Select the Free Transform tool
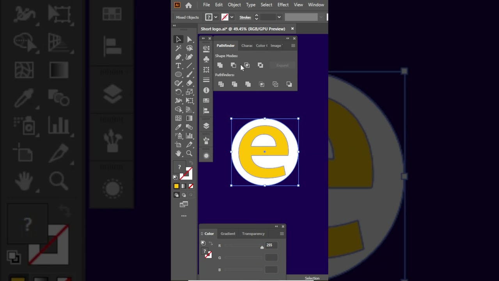499x281 pixels. pyautogui.click(x=189, y=101)
